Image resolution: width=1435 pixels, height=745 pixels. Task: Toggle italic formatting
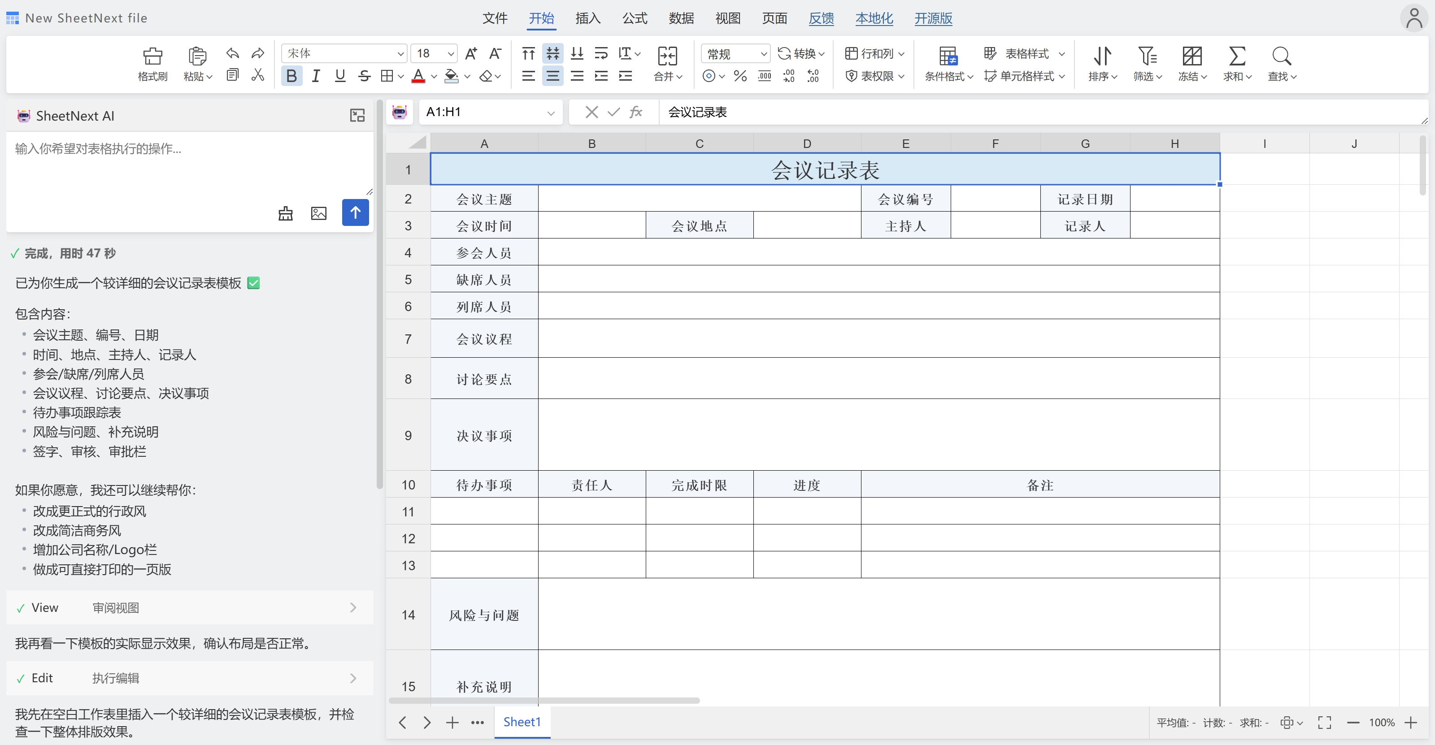click(316, 76)
